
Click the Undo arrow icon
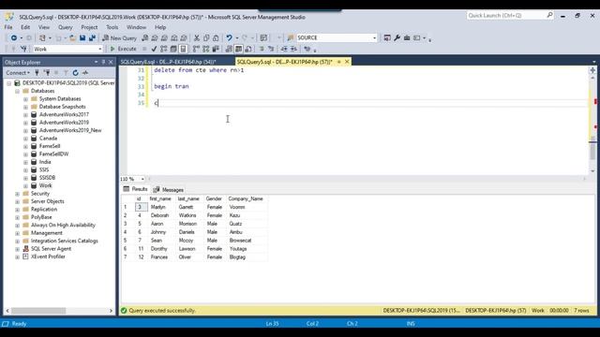click(229, 37)
